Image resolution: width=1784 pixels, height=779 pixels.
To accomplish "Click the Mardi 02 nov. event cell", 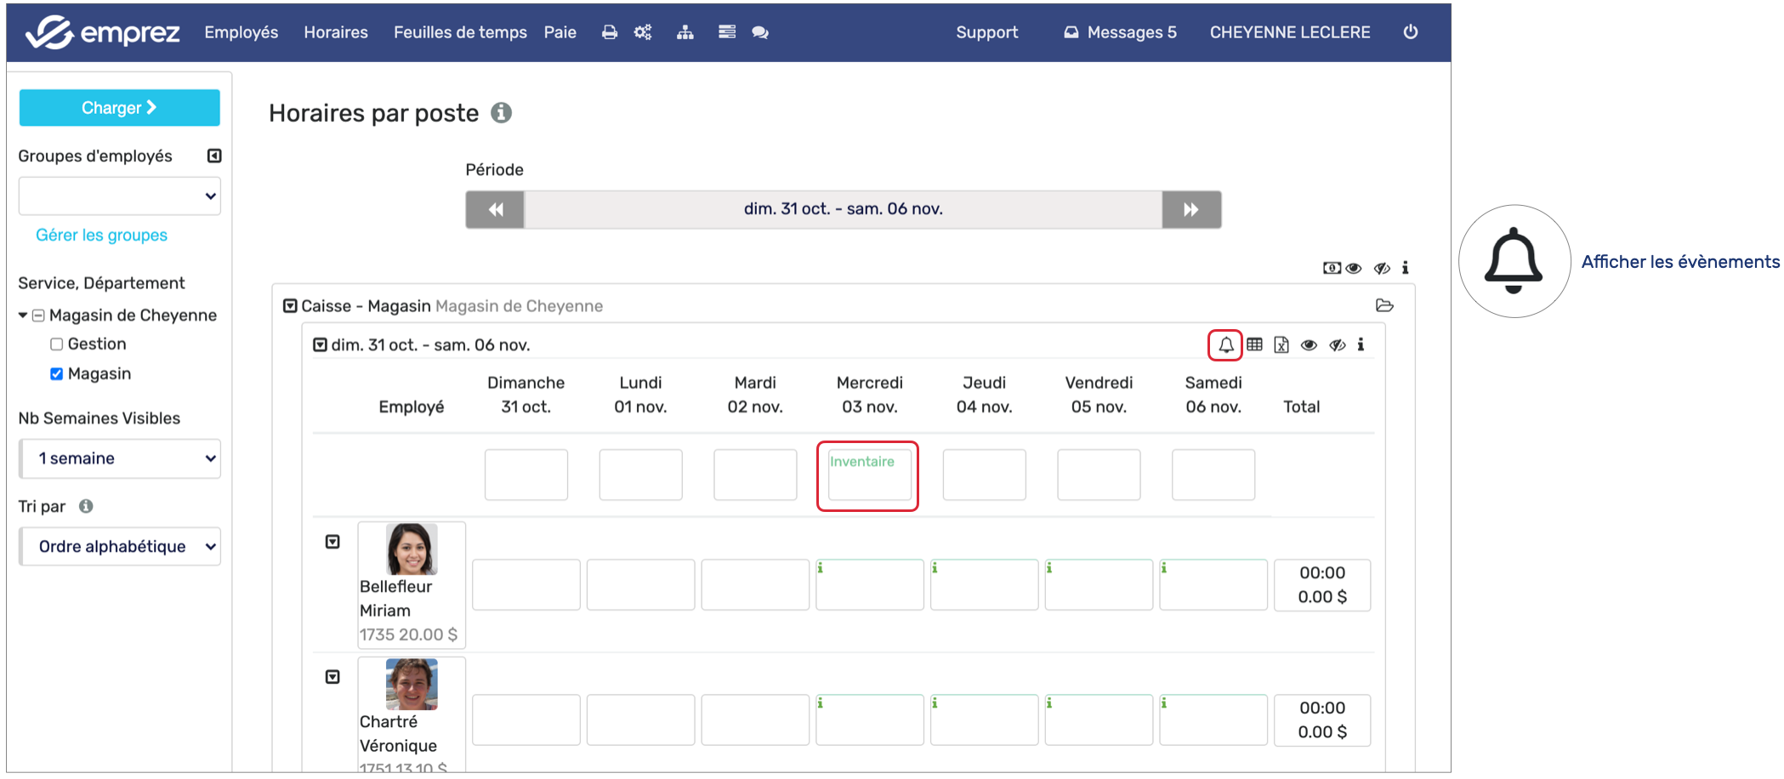I will pyautogui.click(x=755, y=475).
